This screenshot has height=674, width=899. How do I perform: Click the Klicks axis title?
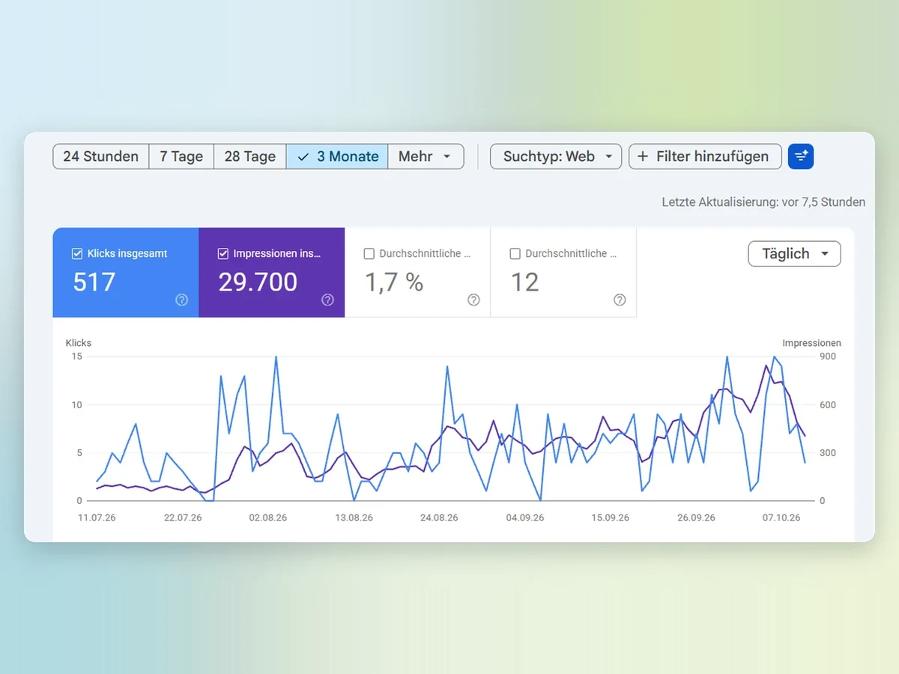coord(79,343)
